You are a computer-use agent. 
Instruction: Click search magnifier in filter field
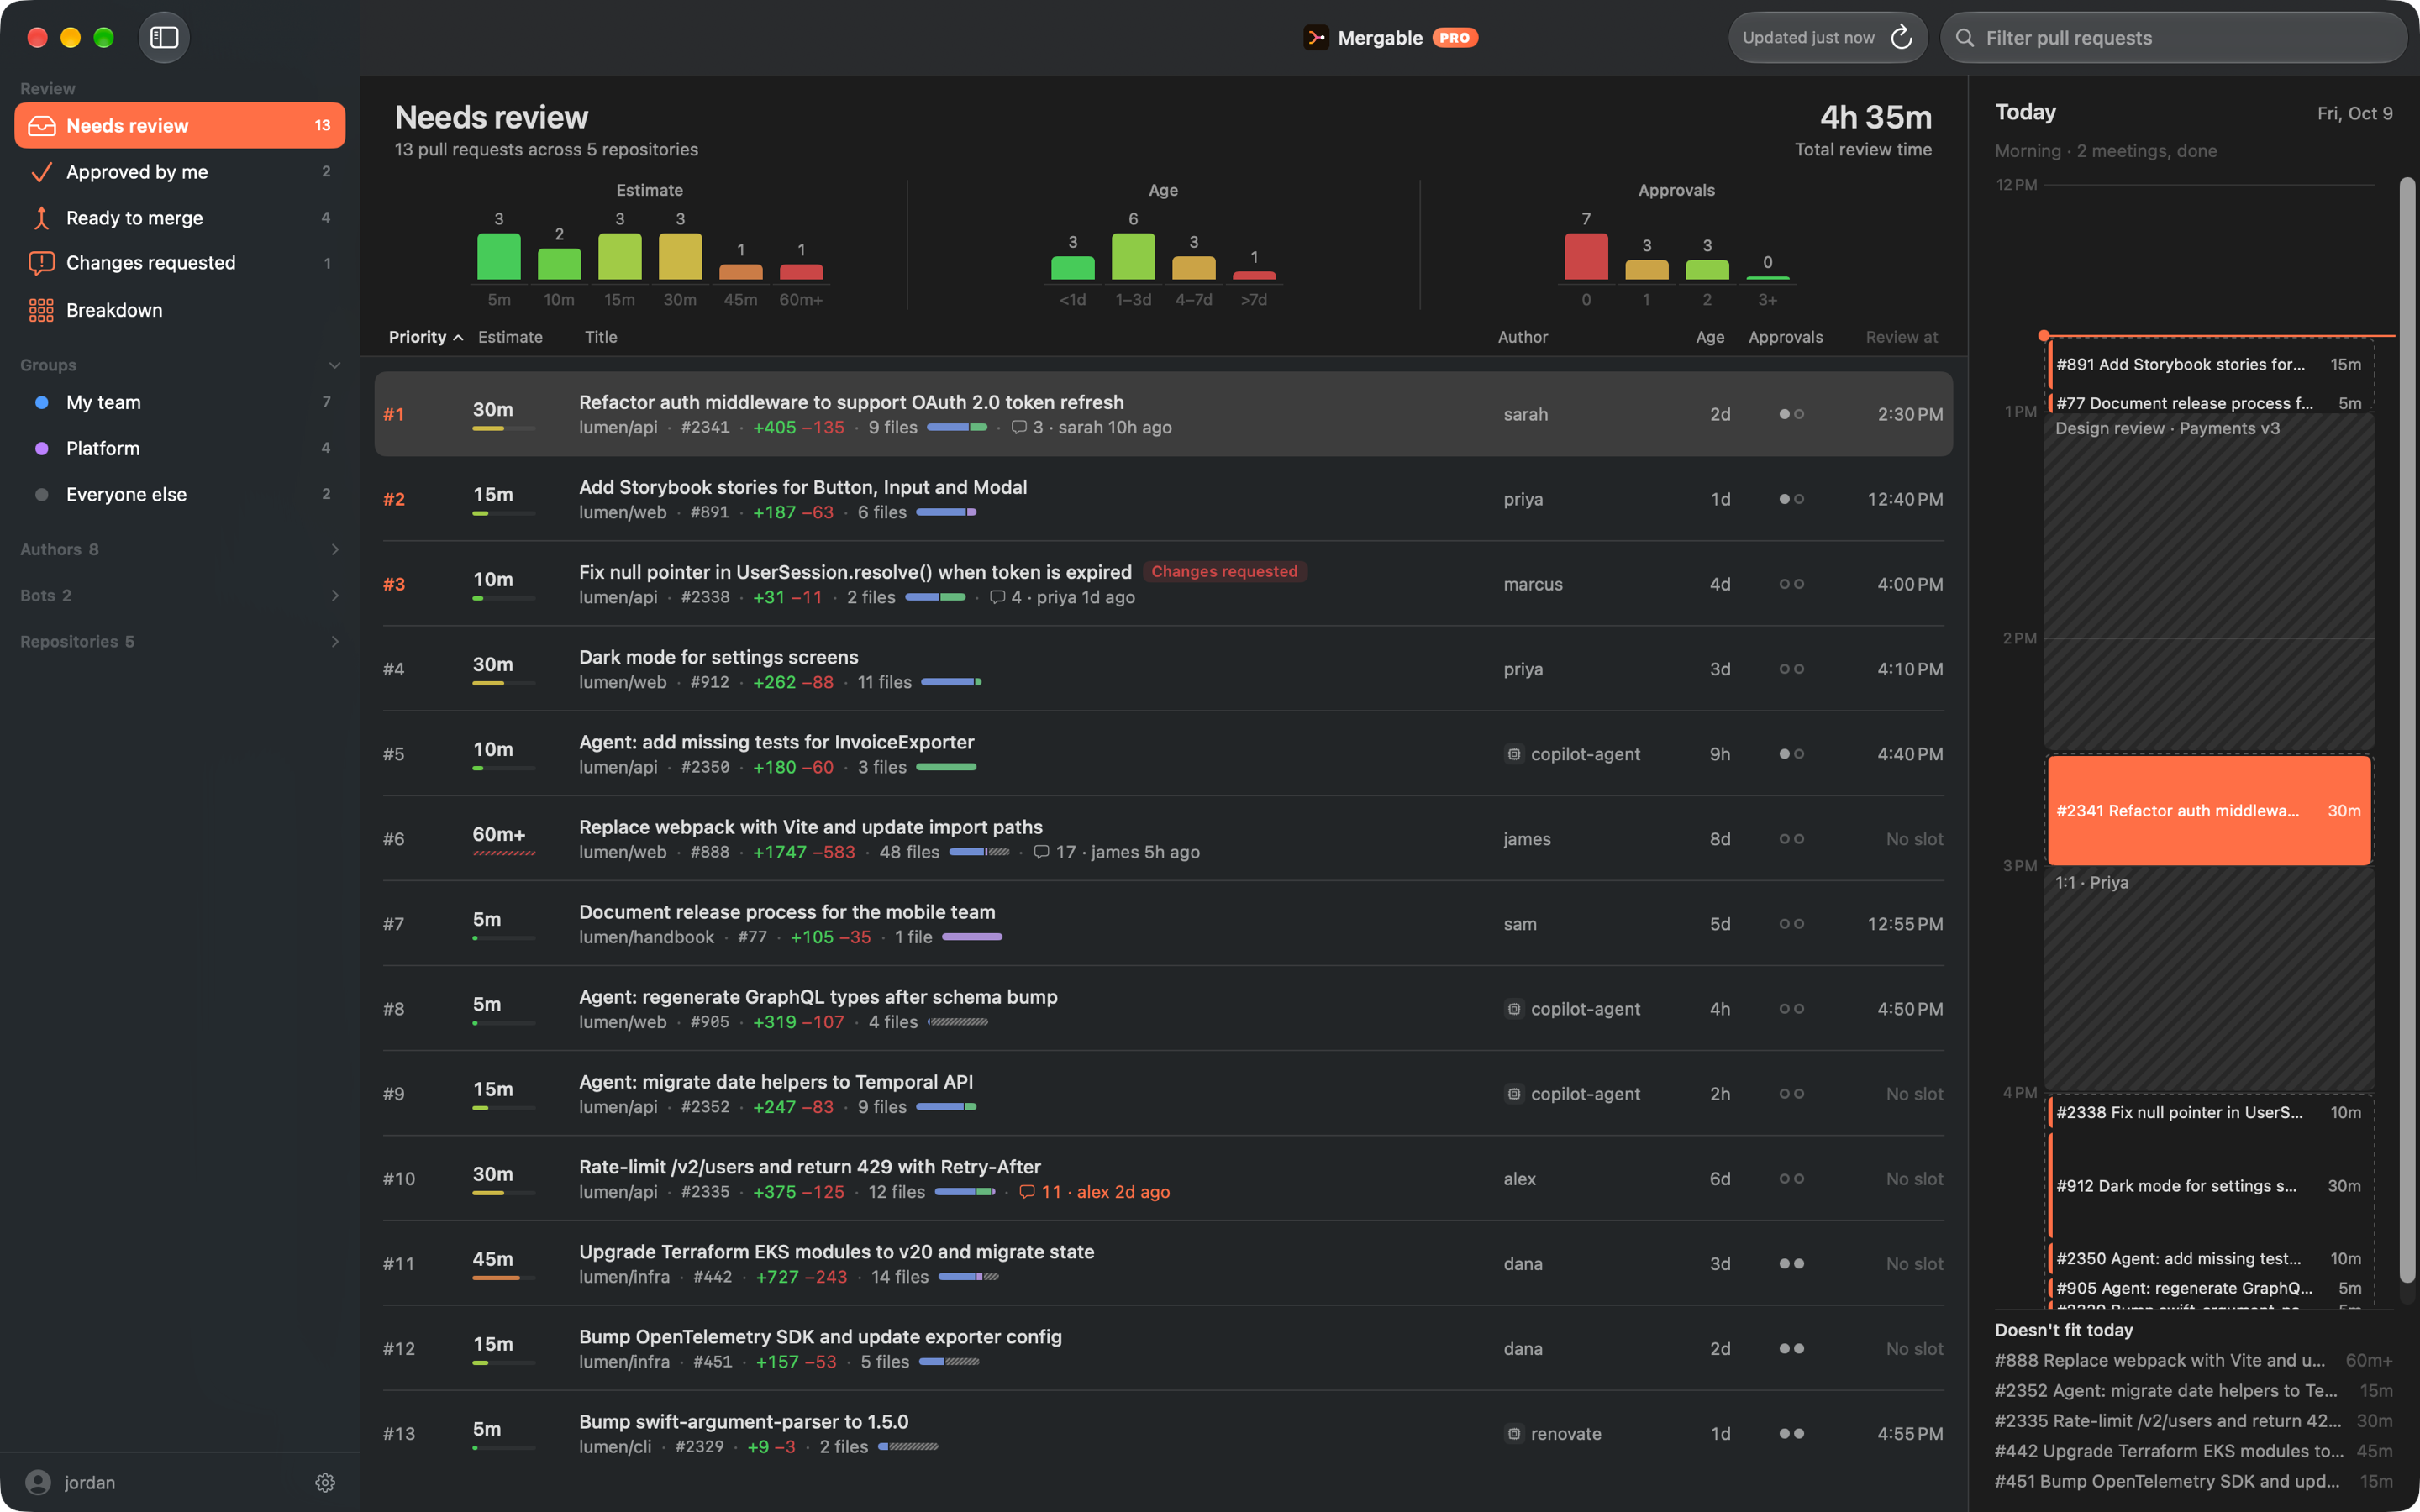point(1965,38)
